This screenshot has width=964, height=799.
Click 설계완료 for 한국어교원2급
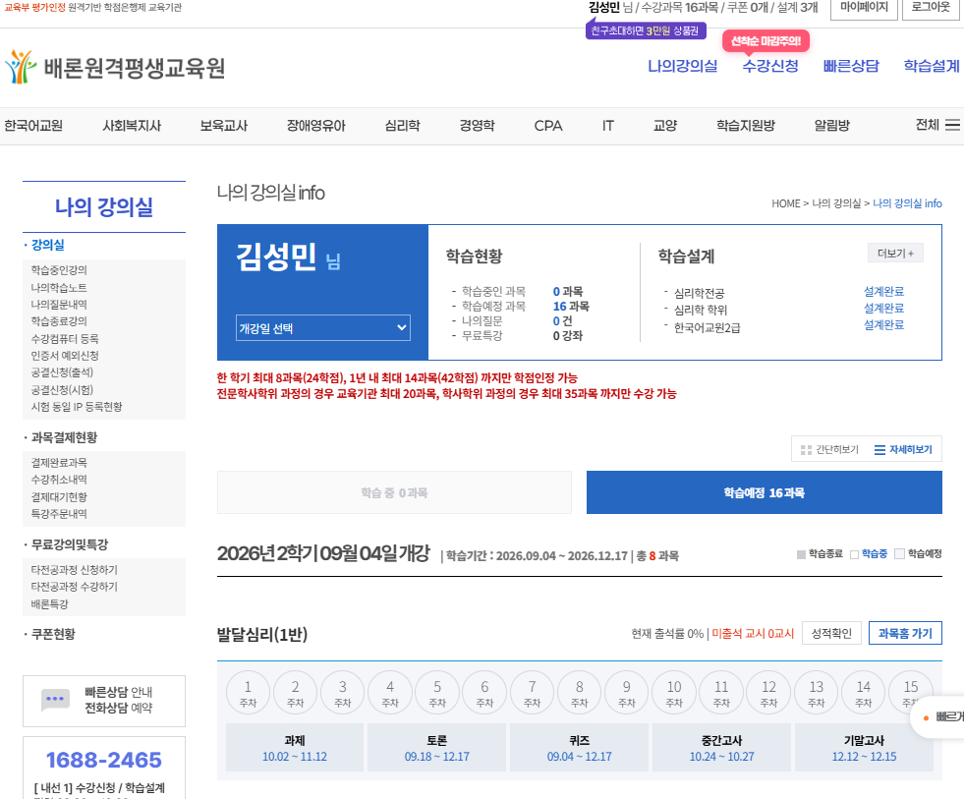coord(883,324)
